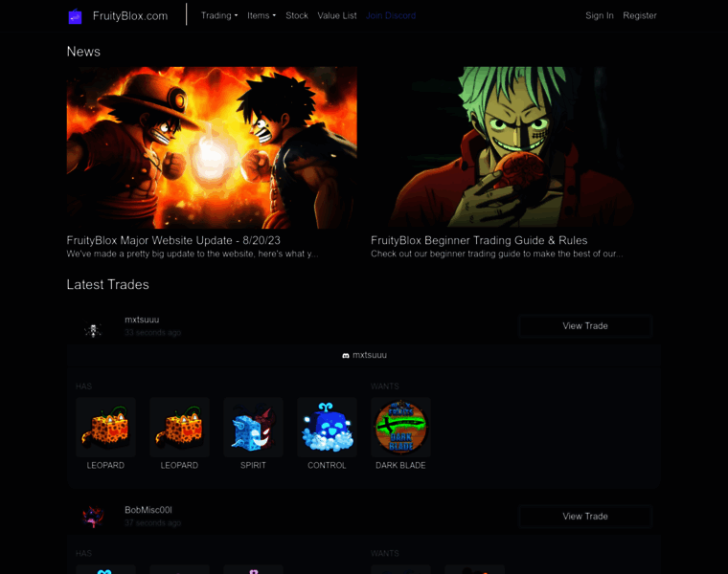View mxtsuuu's trade

click(x=585, y=326)
